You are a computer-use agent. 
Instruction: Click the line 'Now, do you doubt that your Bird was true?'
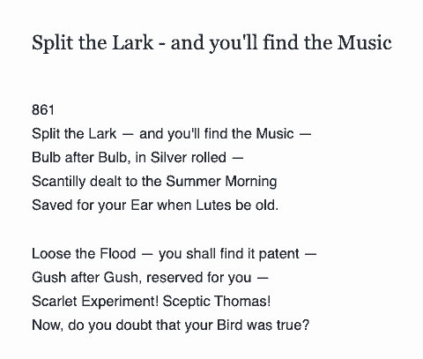coord(170,325)
